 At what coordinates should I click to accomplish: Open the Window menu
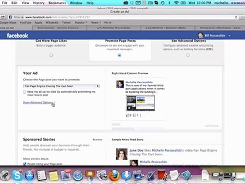click(x=76, y=3)
